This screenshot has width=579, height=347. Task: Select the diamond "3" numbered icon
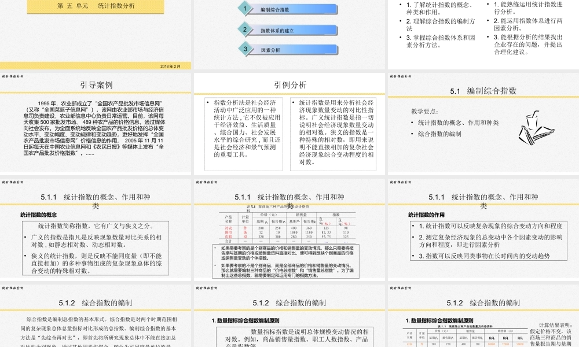pyautogui.click(x=245, y=49)
